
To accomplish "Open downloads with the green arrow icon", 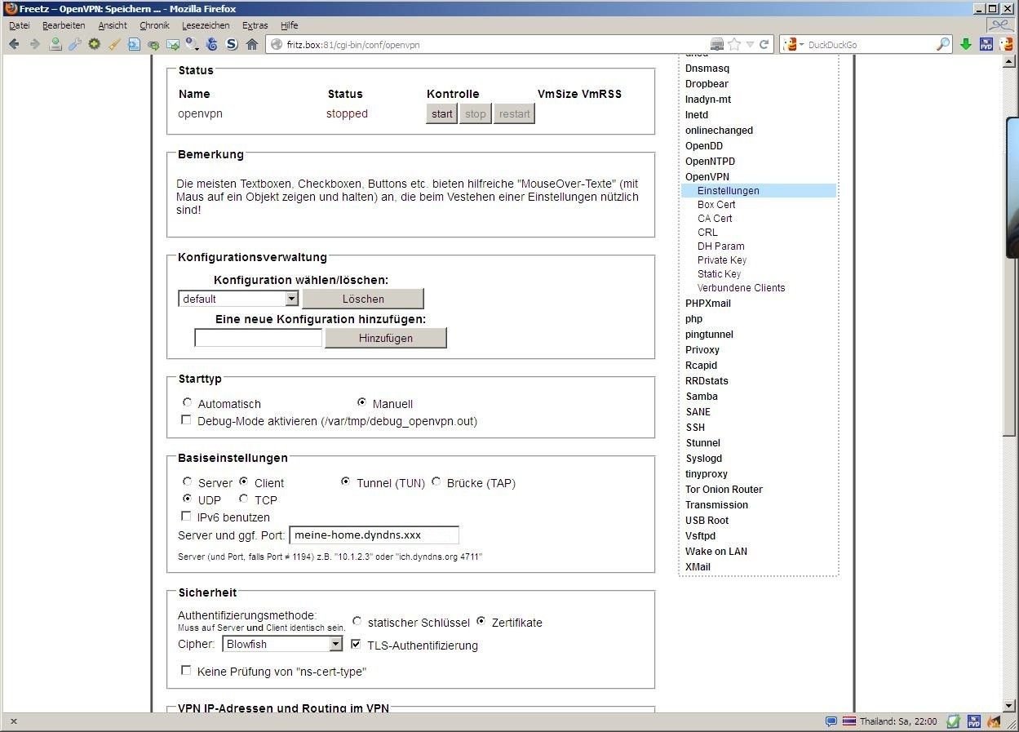I will 966,44.
